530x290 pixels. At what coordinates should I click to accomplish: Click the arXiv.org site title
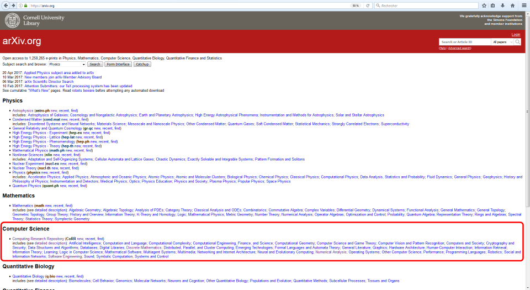(x=22, y=41)
